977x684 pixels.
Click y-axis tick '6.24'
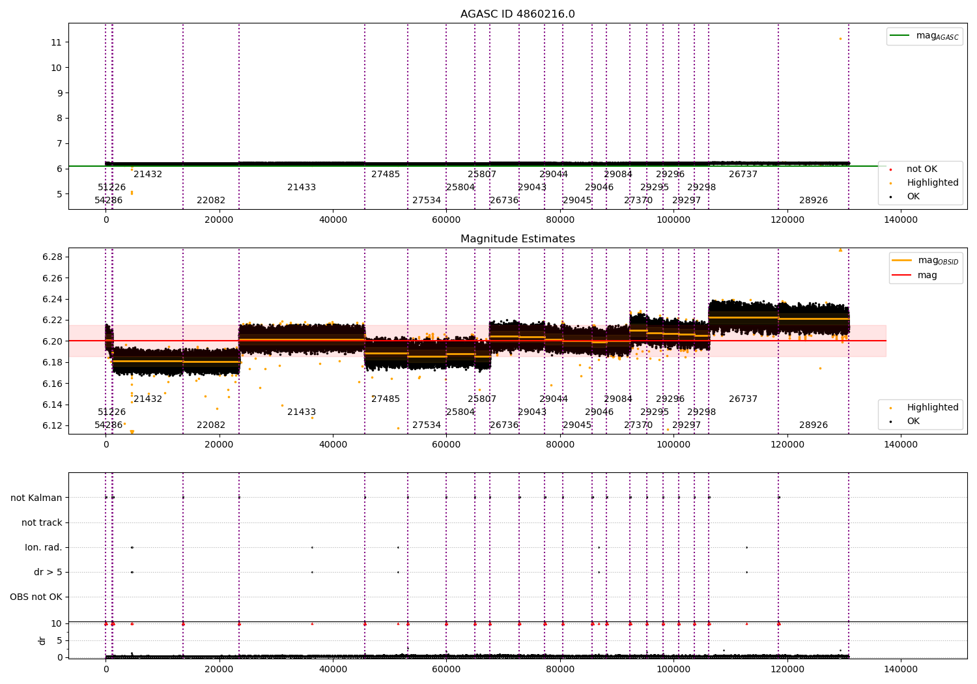click(52, 299)
